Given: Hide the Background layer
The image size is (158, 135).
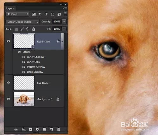Looking at the screenshot, I should click(9, 99).
